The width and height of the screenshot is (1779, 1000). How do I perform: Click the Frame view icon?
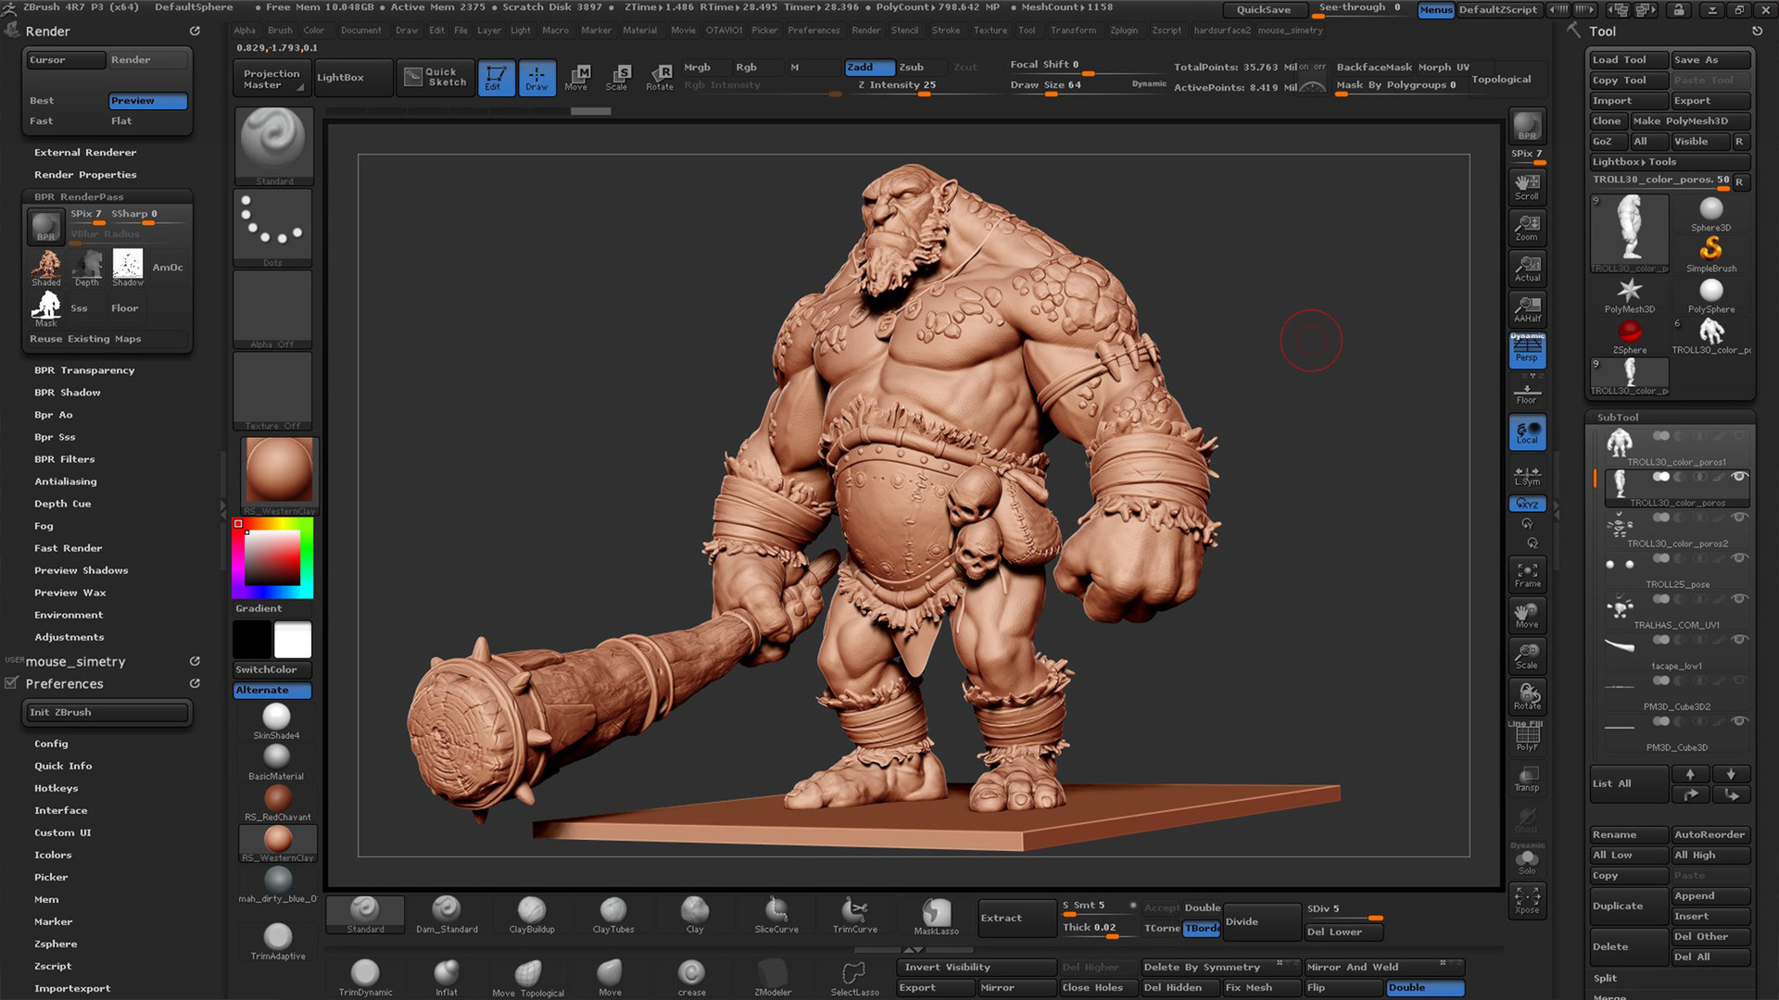pyautogui.click(x=1527, y=575)
